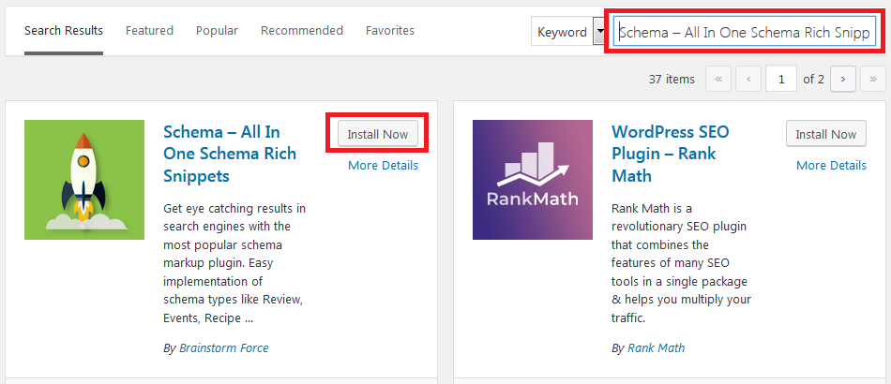Click the RankMath logo thumbnail
Viewport: 891px width, 384px height.
click(533, 180)
